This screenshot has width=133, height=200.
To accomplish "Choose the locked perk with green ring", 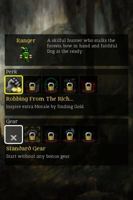I will tap(51, 85).
